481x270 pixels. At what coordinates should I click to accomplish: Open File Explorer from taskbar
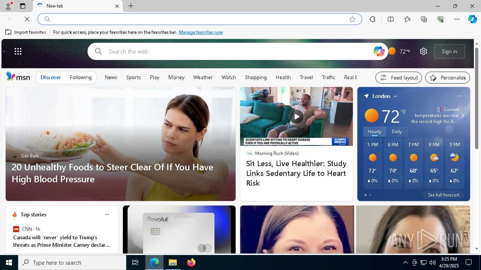pos(173,262)
